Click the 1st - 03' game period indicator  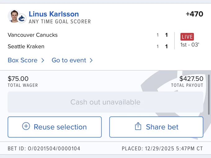click(x=190, y=45)
